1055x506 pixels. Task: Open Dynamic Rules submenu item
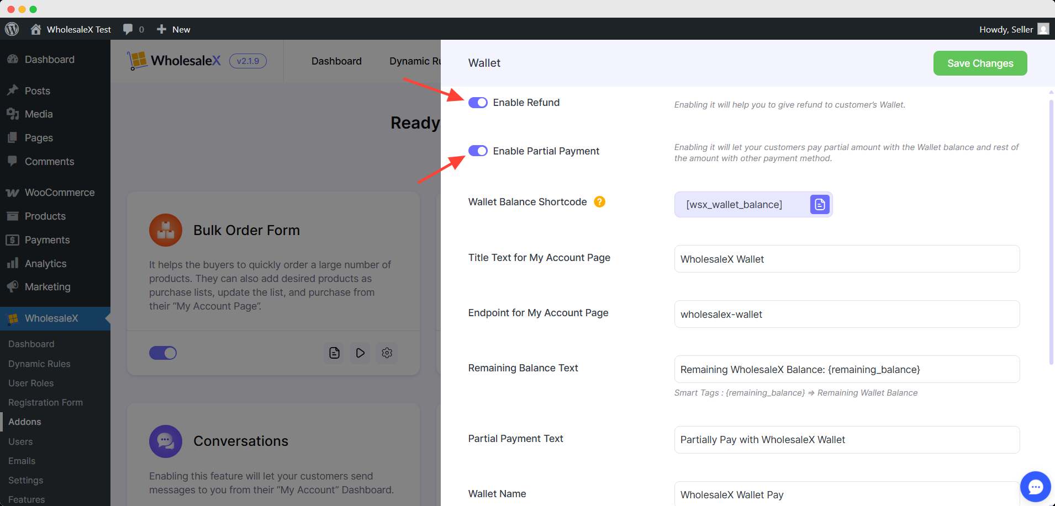click(x=39, y=364)
